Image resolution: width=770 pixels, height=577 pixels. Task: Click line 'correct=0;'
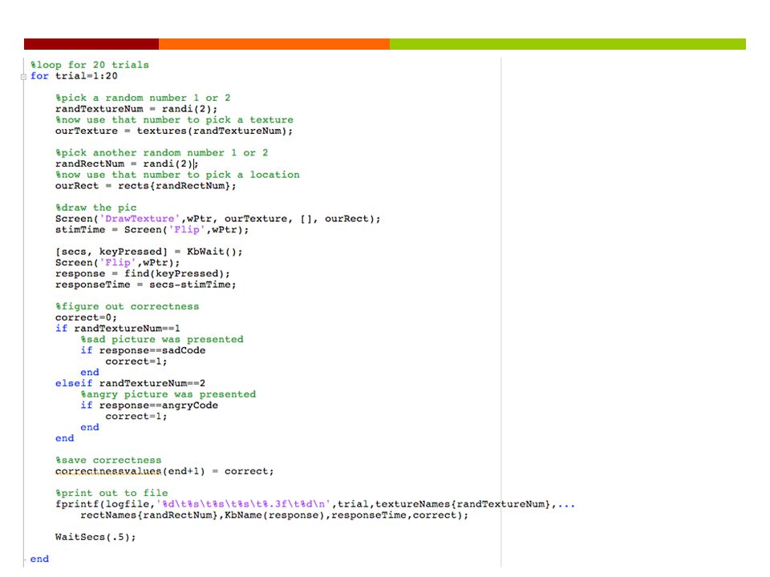[x=86, y=317]
